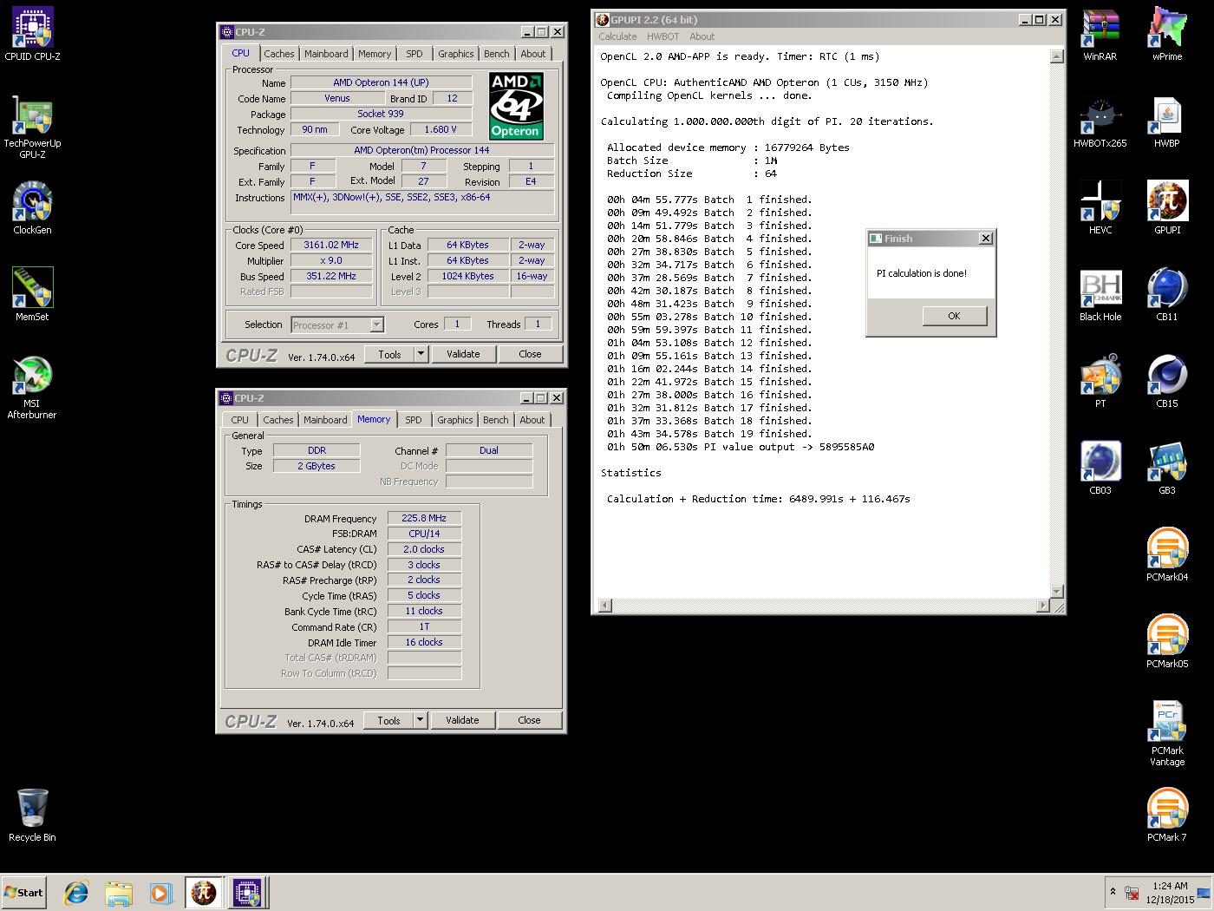The height and width of the screenshot is (911, 1214).
Task: Open the Black Hole benchmark icon
Action: click(1100, 295)
